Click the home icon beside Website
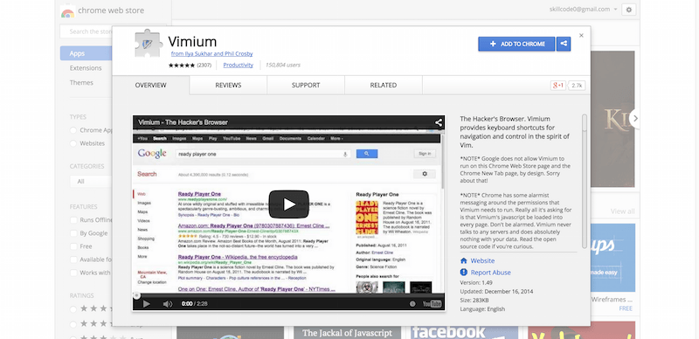The width and height of the screenshot is (699, 339). 464,260
